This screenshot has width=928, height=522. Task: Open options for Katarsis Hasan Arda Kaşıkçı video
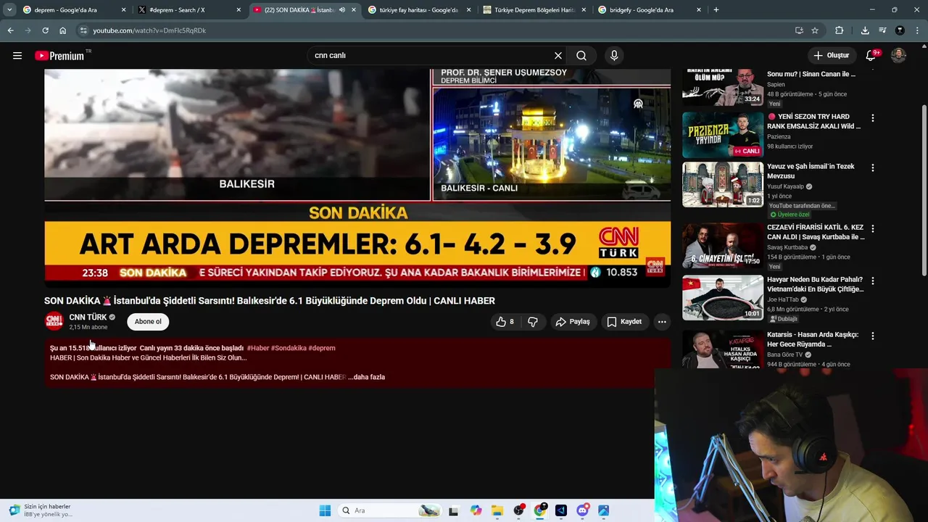pos(872,336)
